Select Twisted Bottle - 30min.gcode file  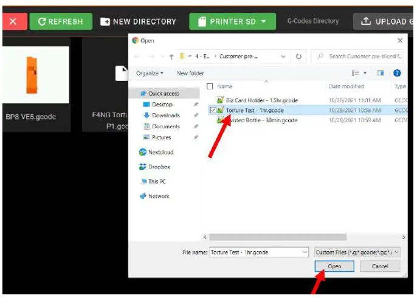(261, 120)
